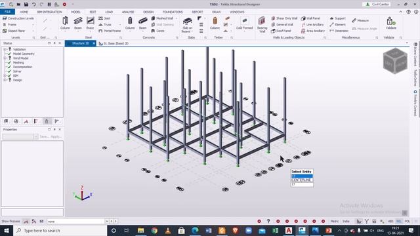Select the Timber Column tool
This screenshot has height=236, width=420.
point(215,23)
